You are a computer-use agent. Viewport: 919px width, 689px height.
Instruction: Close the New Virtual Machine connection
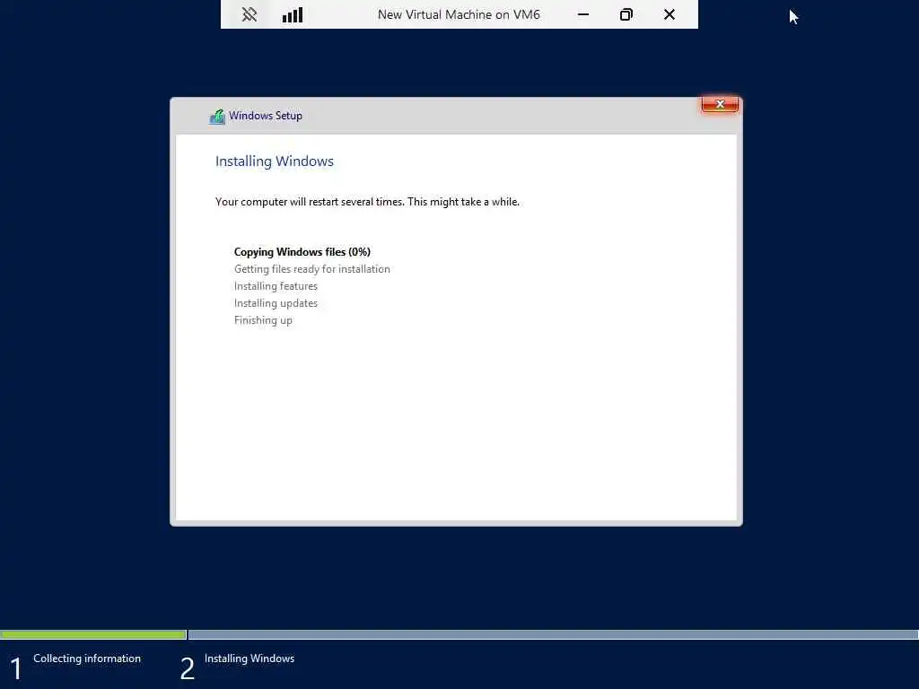coord(670,14)
